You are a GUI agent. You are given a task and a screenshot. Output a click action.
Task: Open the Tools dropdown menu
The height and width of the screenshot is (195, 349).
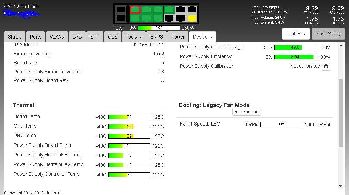[x=134, y=37]
